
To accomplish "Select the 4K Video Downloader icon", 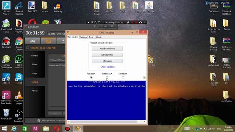I will (6, 62).
